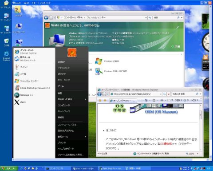This screenshot has height=171, width=213.
Task: Open プリンタ in the start menu
Action: click(62, 142)
